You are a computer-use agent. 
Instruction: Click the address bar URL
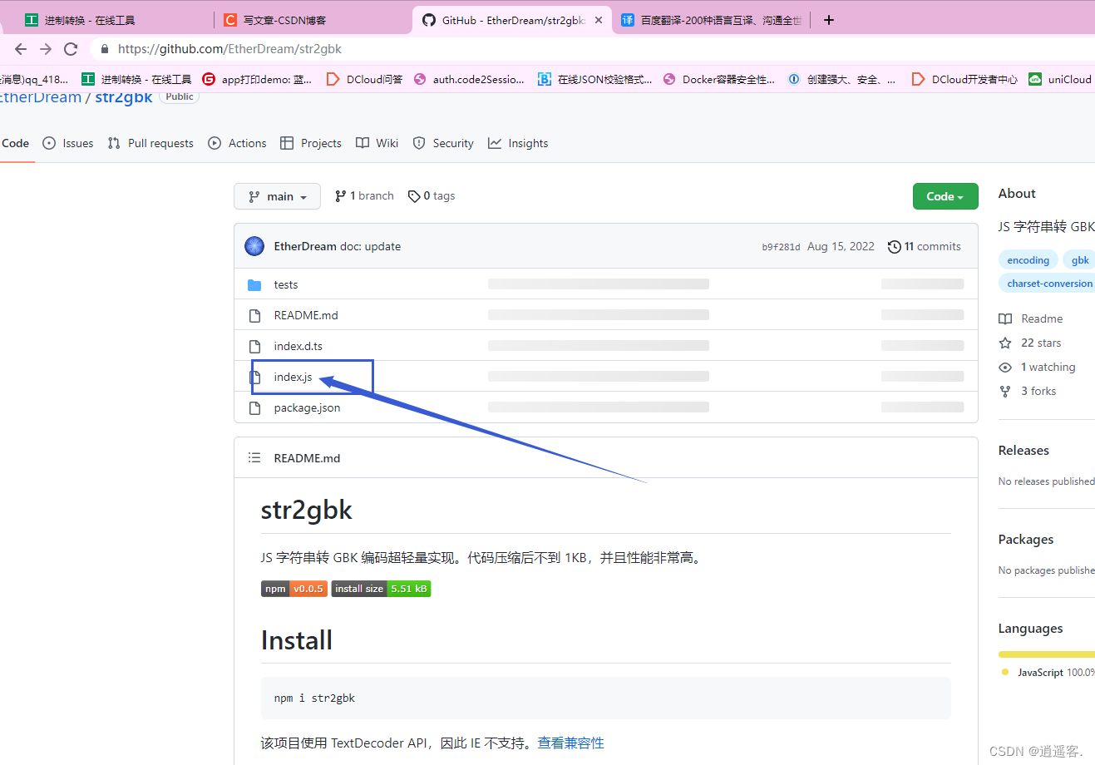coord(229,49)
